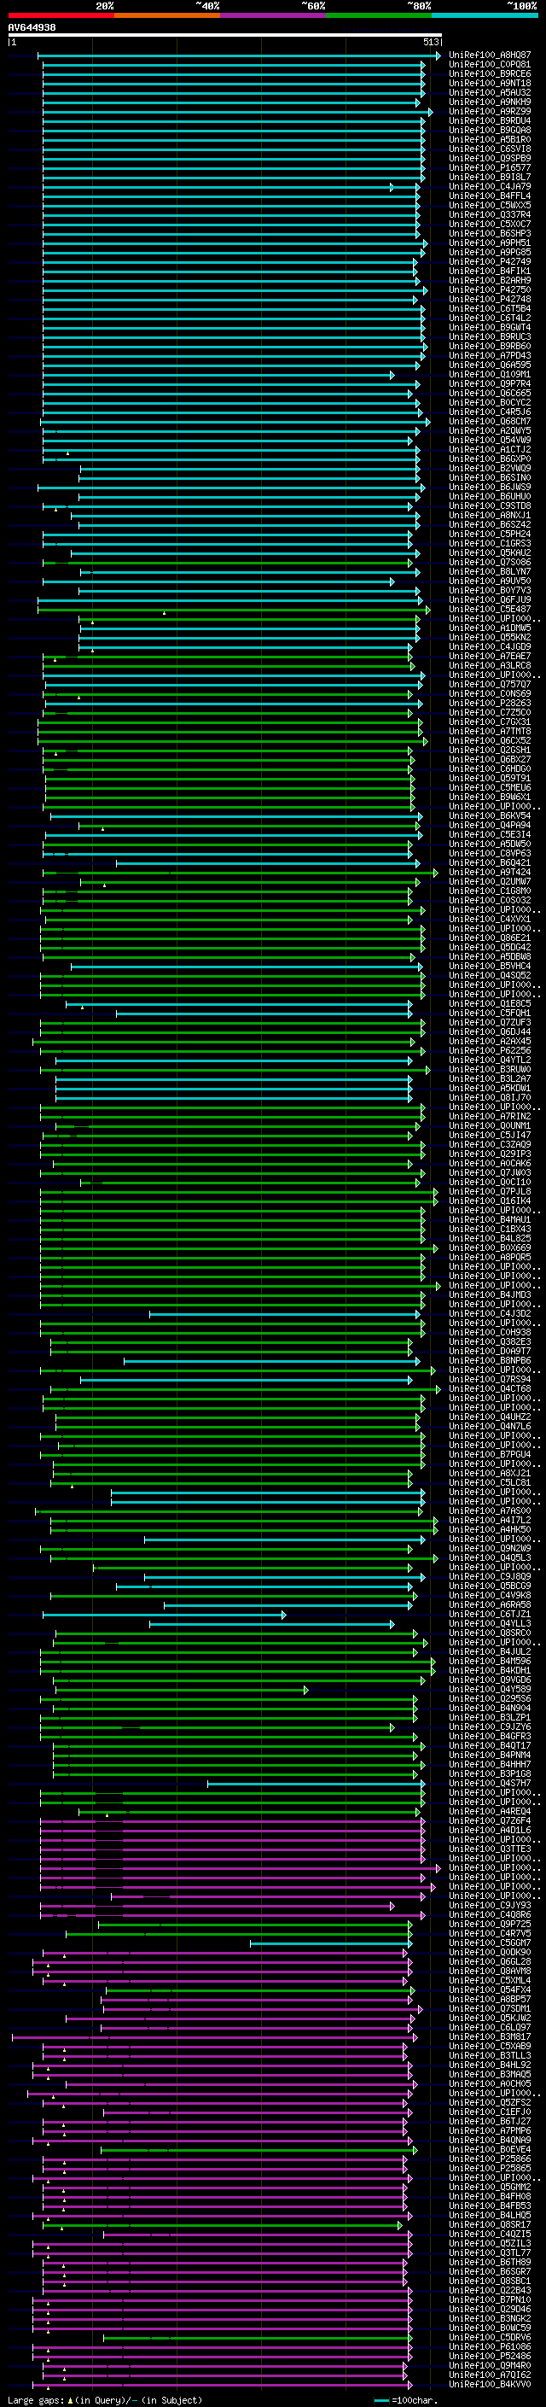Screen dimensions: 546x2407
Task: Select hit label UniRef100_Q59T91
Action: pyautogui.click(x=490, y=779)
